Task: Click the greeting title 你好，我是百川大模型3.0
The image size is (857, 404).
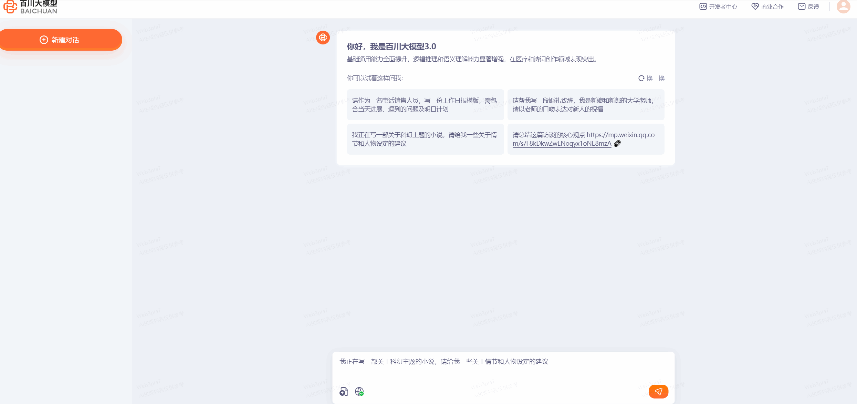Action: (x=391, y=46)
